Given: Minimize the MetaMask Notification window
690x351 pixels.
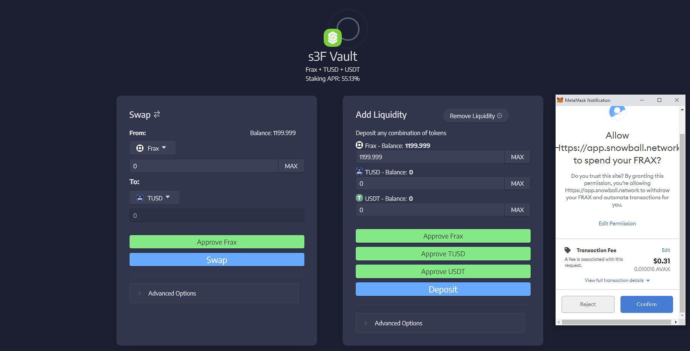Looking at the screenshot, I should tap(642, 100).
